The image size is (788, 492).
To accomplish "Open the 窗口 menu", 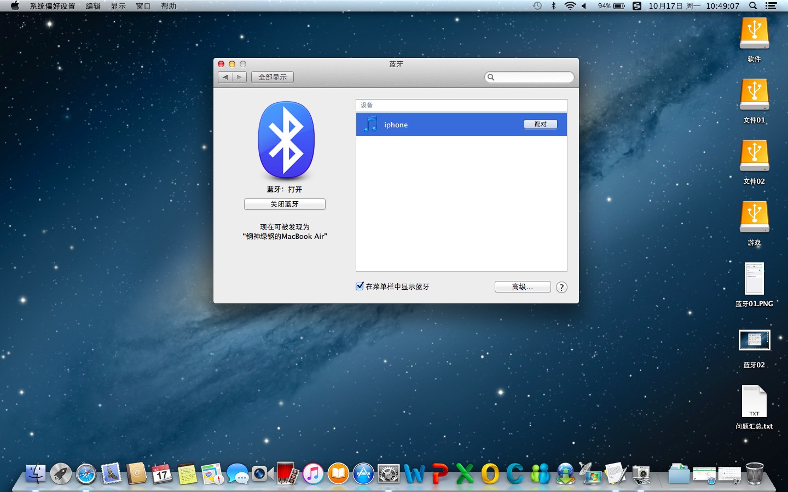I will 143,6.
